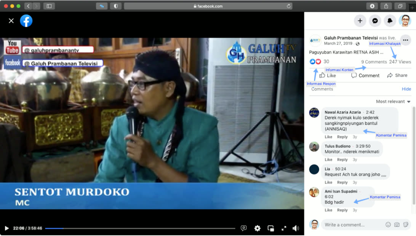Open Safari share menu
This screenshot has width=416, height=236.
point(386,6)
